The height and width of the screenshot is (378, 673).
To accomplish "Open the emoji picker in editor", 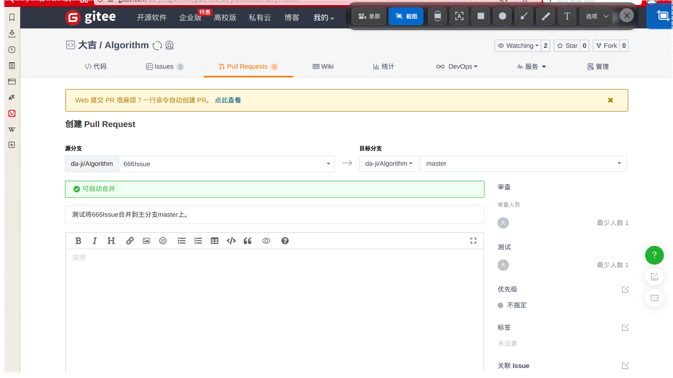I will 163,241.
